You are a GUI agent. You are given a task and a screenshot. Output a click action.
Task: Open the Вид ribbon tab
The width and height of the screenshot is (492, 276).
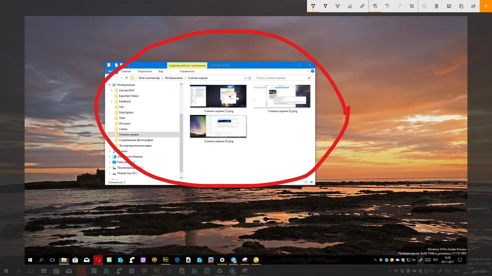pyautogui.click(x=161, y=71)
